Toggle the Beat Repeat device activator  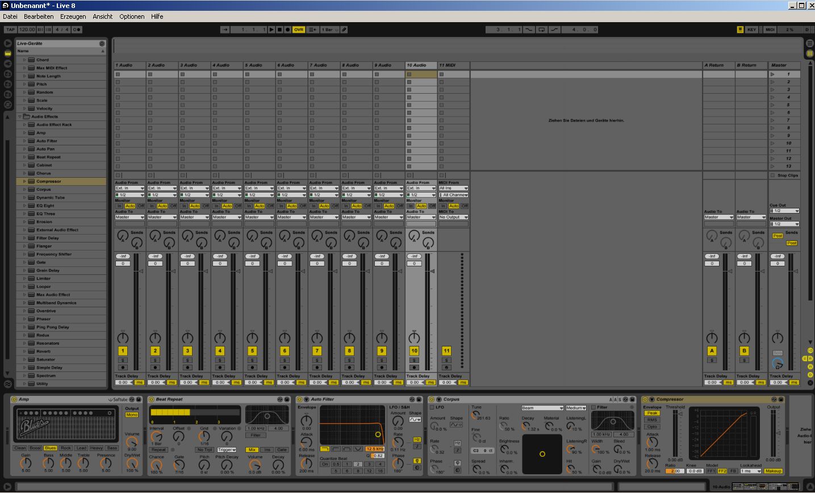(x=152, y=399)
